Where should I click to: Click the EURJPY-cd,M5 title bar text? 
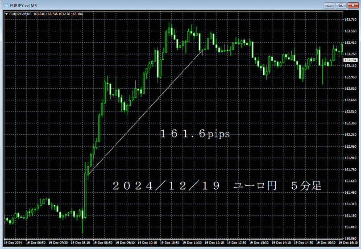coord(23,5)
